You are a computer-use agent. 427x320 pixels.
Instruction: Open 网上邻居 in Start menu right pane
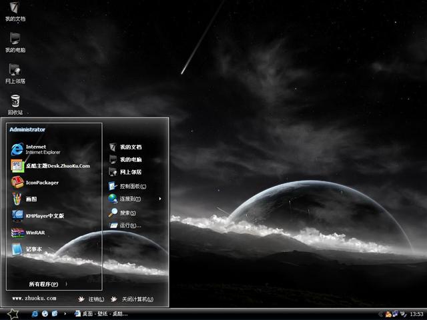click(125, 172)
